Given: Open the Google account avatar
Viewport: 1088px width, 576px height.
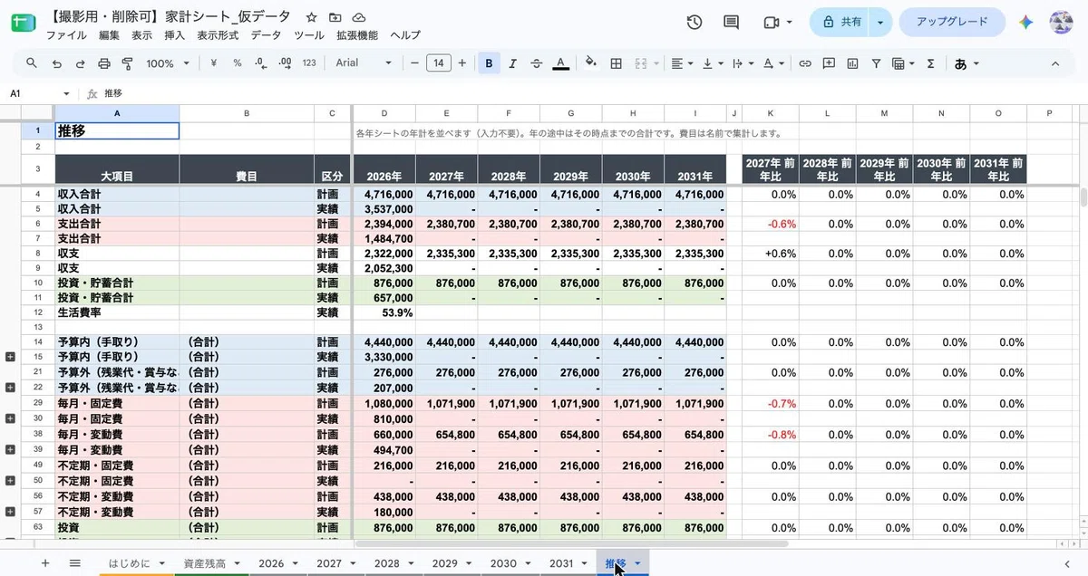Looking at the screenshot, I should [x=1062, y=22].
